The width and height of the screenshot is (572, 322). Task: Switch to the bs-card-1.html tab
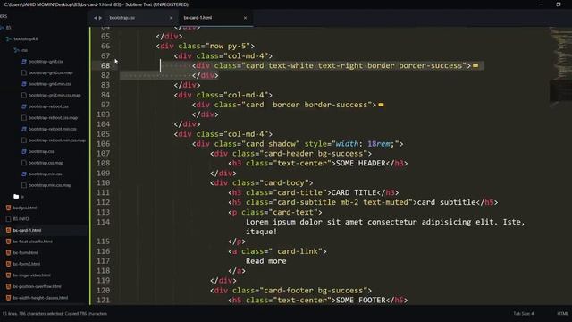(x=198, y=18)
